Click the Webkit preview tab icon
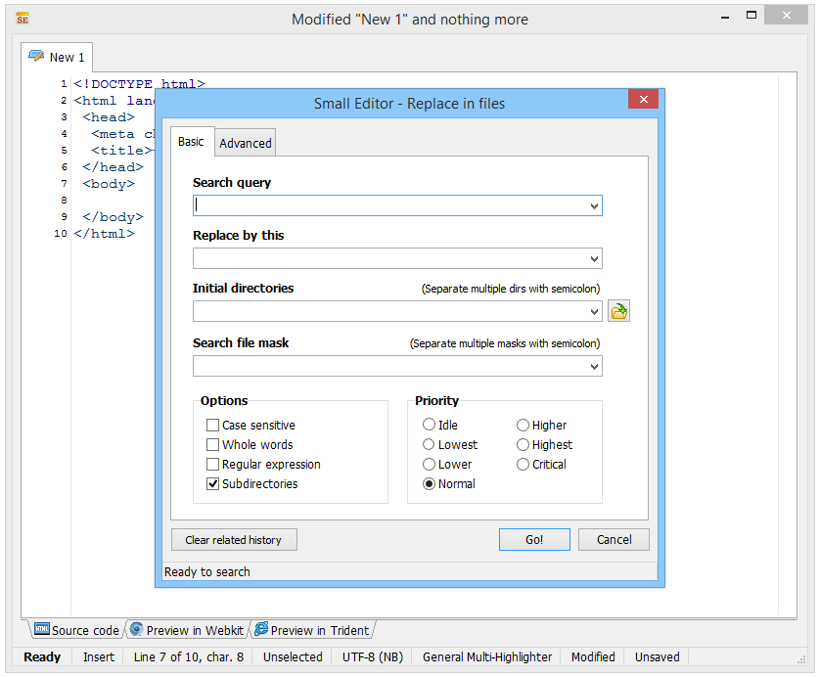820x677 pixels. pos(136,628)
